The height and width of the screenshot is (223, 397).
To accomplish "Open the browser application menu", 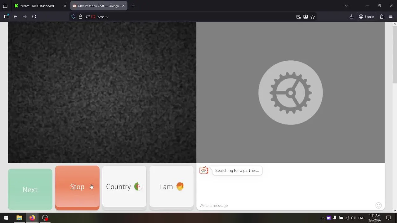I will (391, 17).
